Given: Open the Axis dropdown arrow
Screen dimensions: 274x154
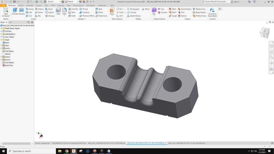Looking at the screenshot, I should (124, 9).
